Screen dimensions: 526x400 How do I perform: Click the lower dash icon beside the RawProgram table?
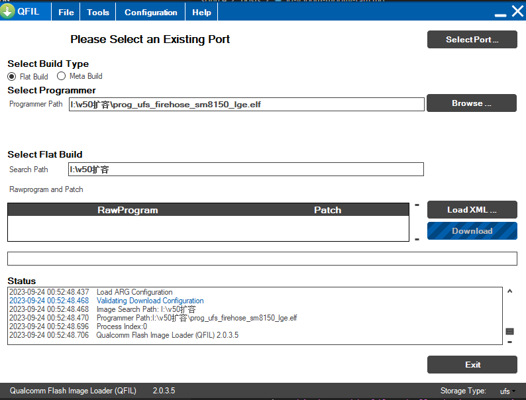[x=417, y=239]
